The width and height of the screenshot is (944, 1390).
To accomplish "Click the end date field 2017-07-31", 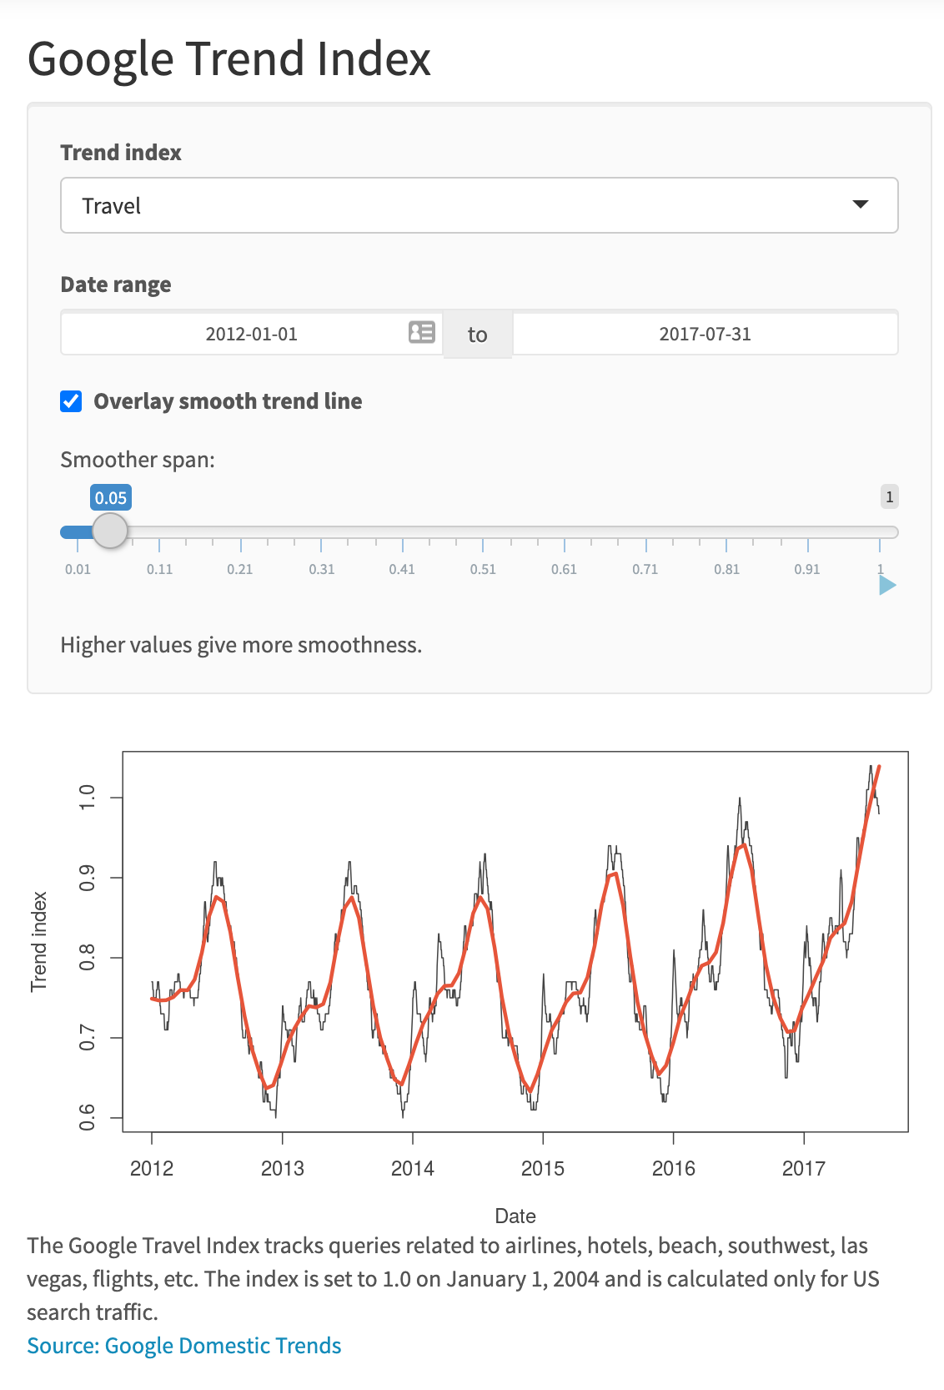I will 705,334.
